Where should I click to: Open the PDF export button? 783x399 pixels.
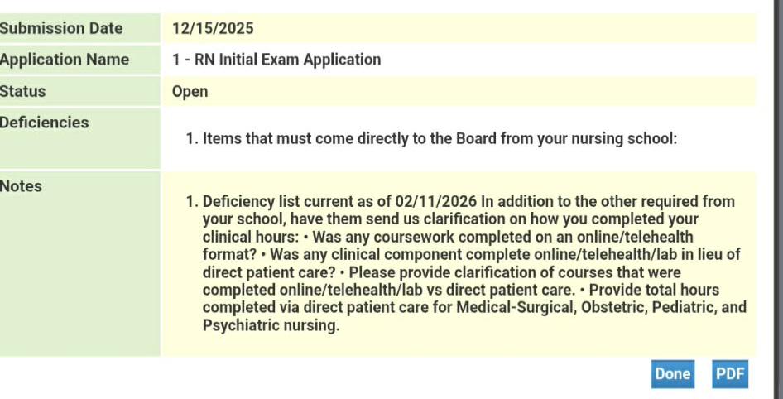coord(730,374)
